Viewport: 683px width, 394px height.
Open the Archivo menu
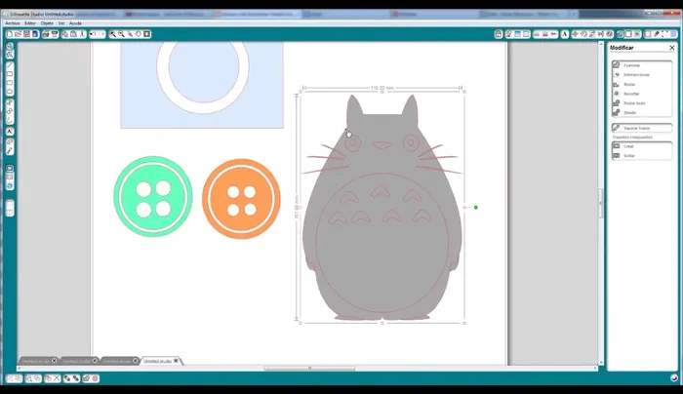[x=12, y=22]
